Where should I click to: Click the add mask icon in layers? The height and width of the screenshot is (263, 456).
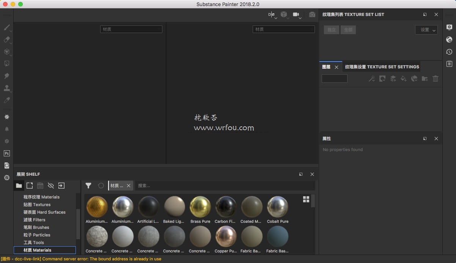tap(382, 79)
